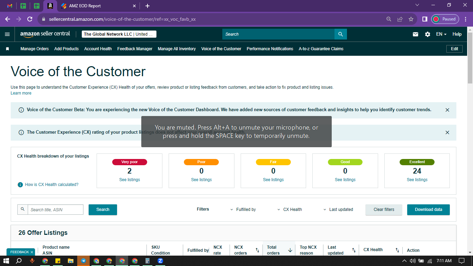Open the messages envelope icon
Viewport: 473px width, 266px height.
point(416,34)
